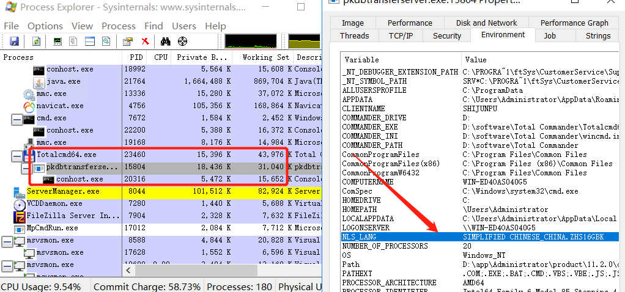The height and width of the screenshot is (292, 625).
Task: Switch to the Job tab
Action: click(x=550, y=36)
